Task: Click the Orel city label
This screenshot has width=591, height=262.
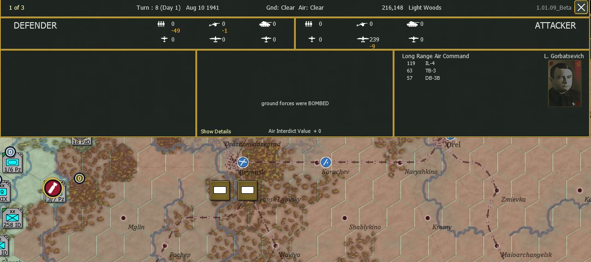Action: point(454,145)
